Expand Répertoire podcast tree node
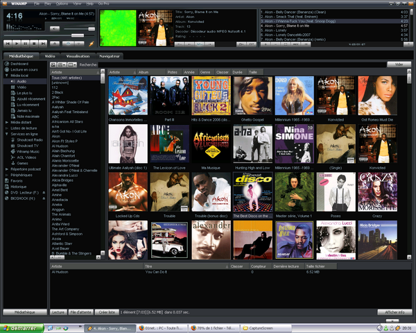This screenshot has width=416, height=333. click(x=7, y=169)
